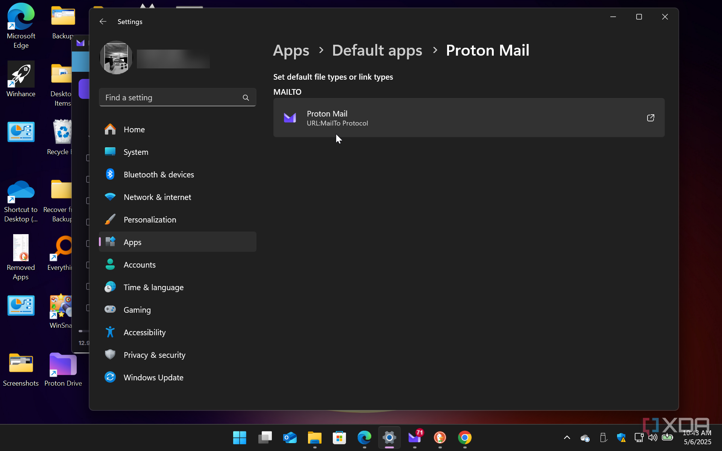722x451 pixels.
Task: Show hidden icons in system tray
Action: (x=567, y=437)
